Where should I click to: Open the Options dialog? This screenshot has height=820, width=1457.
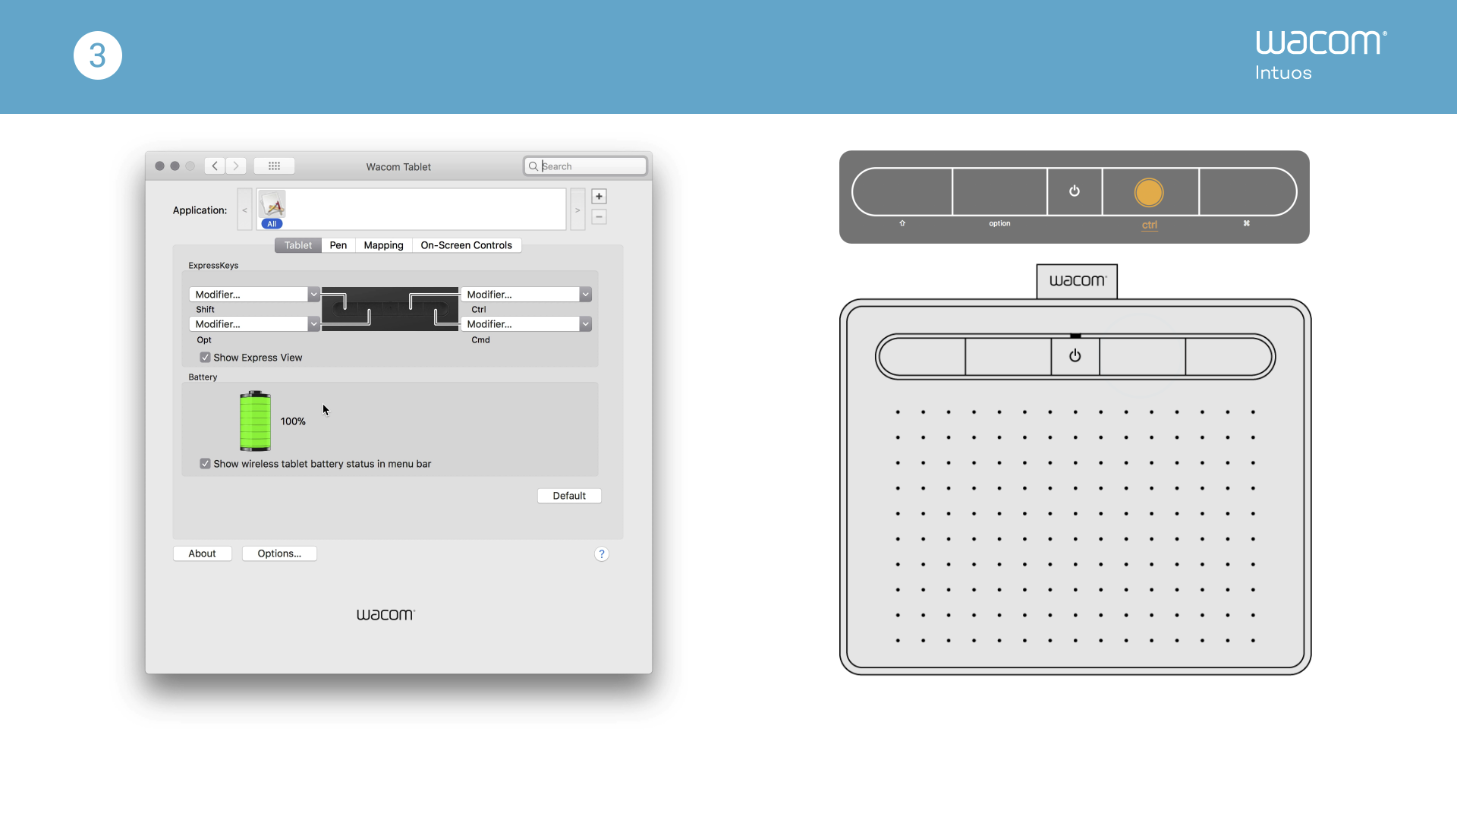coord(278,553)
